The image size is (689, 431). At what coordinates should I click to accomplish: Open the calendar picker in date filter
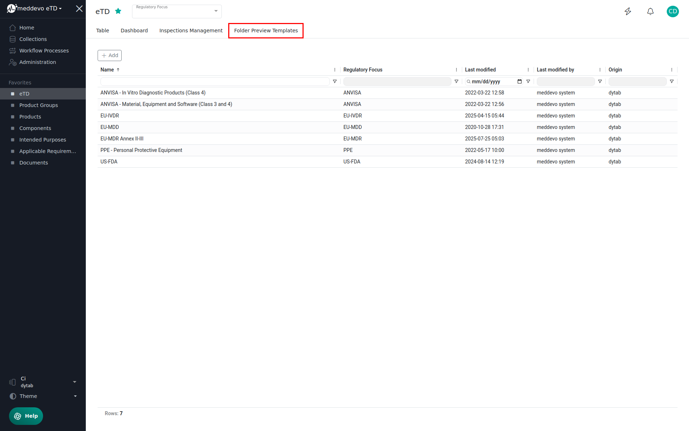click(519, 82)
